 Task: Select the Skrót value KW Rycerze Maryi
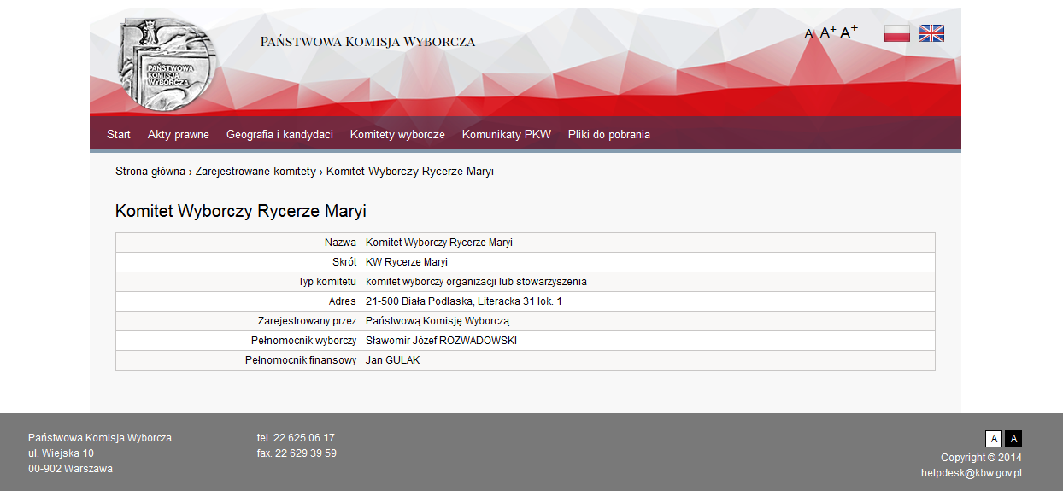click(648, 262)
